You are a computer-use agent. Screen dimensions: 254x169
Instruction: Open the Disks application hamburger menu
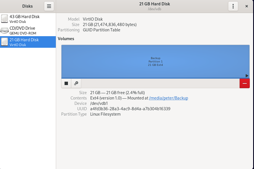(x=49, y=6)
